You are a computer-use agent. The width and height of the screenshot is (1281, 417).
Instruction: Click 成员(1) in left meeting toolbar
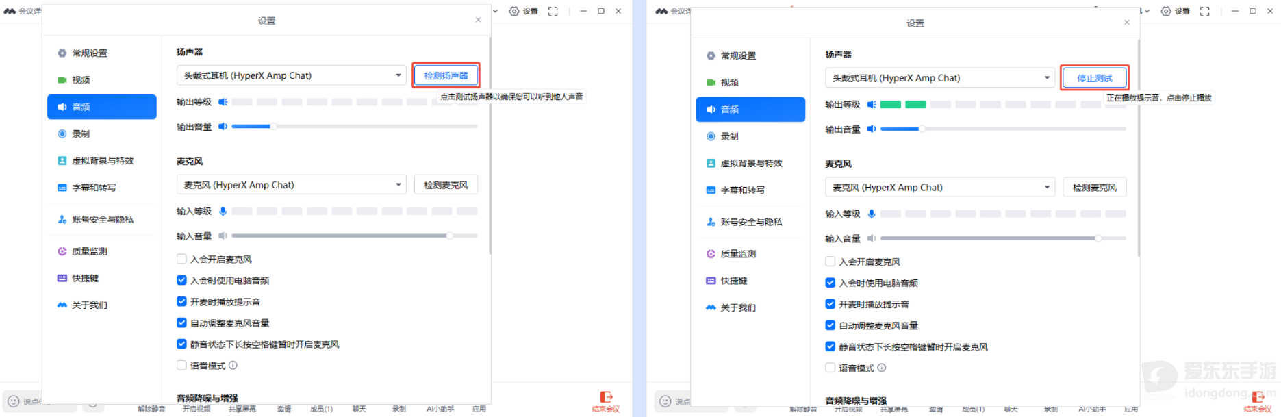pos(322,409)
